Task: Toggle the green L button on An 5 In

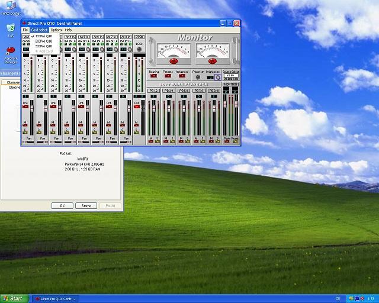Action: 89,44
